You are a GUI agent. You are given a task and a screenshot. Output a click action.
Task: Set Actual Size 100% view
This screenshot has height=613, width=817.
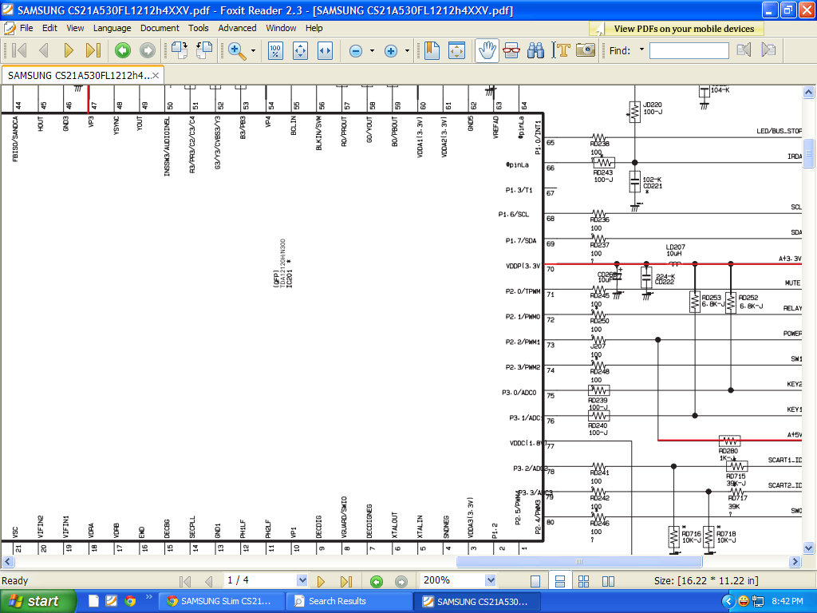coord(275,50)
